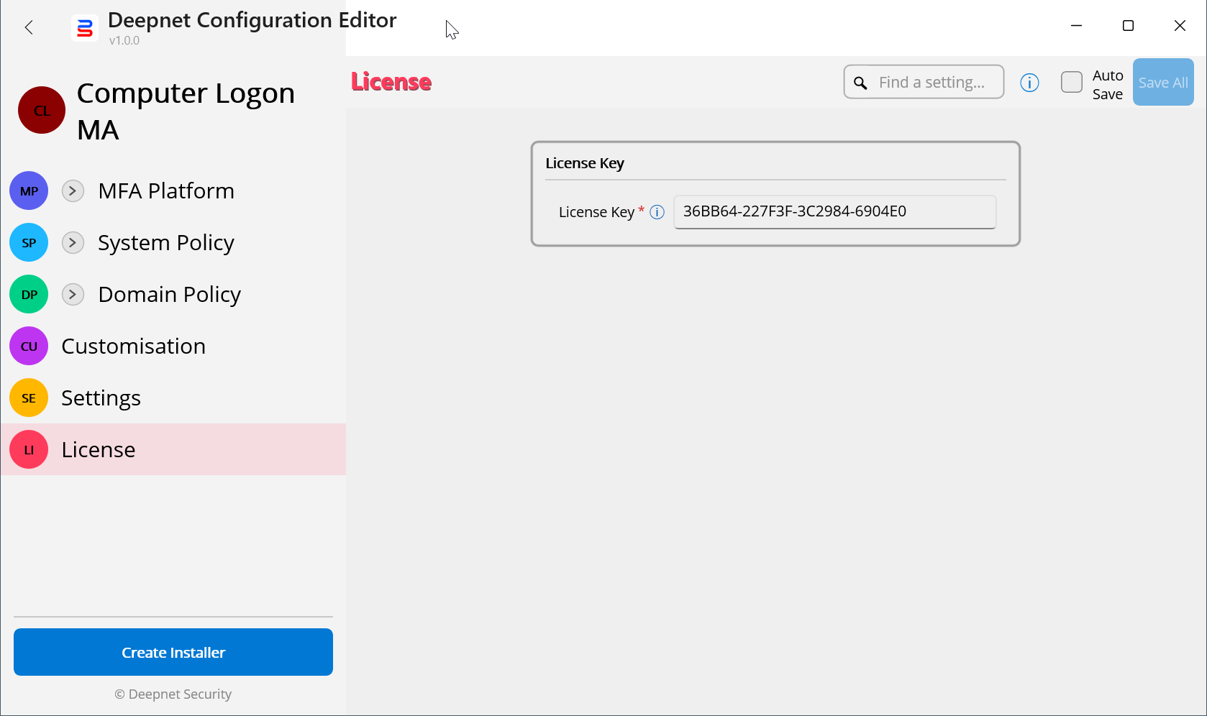Click the License Key info icon
This screenshot has width=1207, height=716.
[x=657, y=212]
